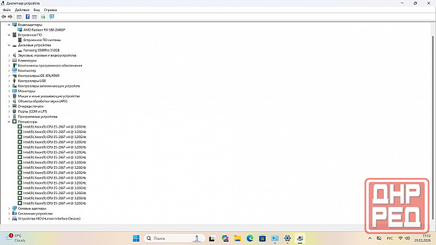Click the Мониторы category icon

(x=14, y=91)
